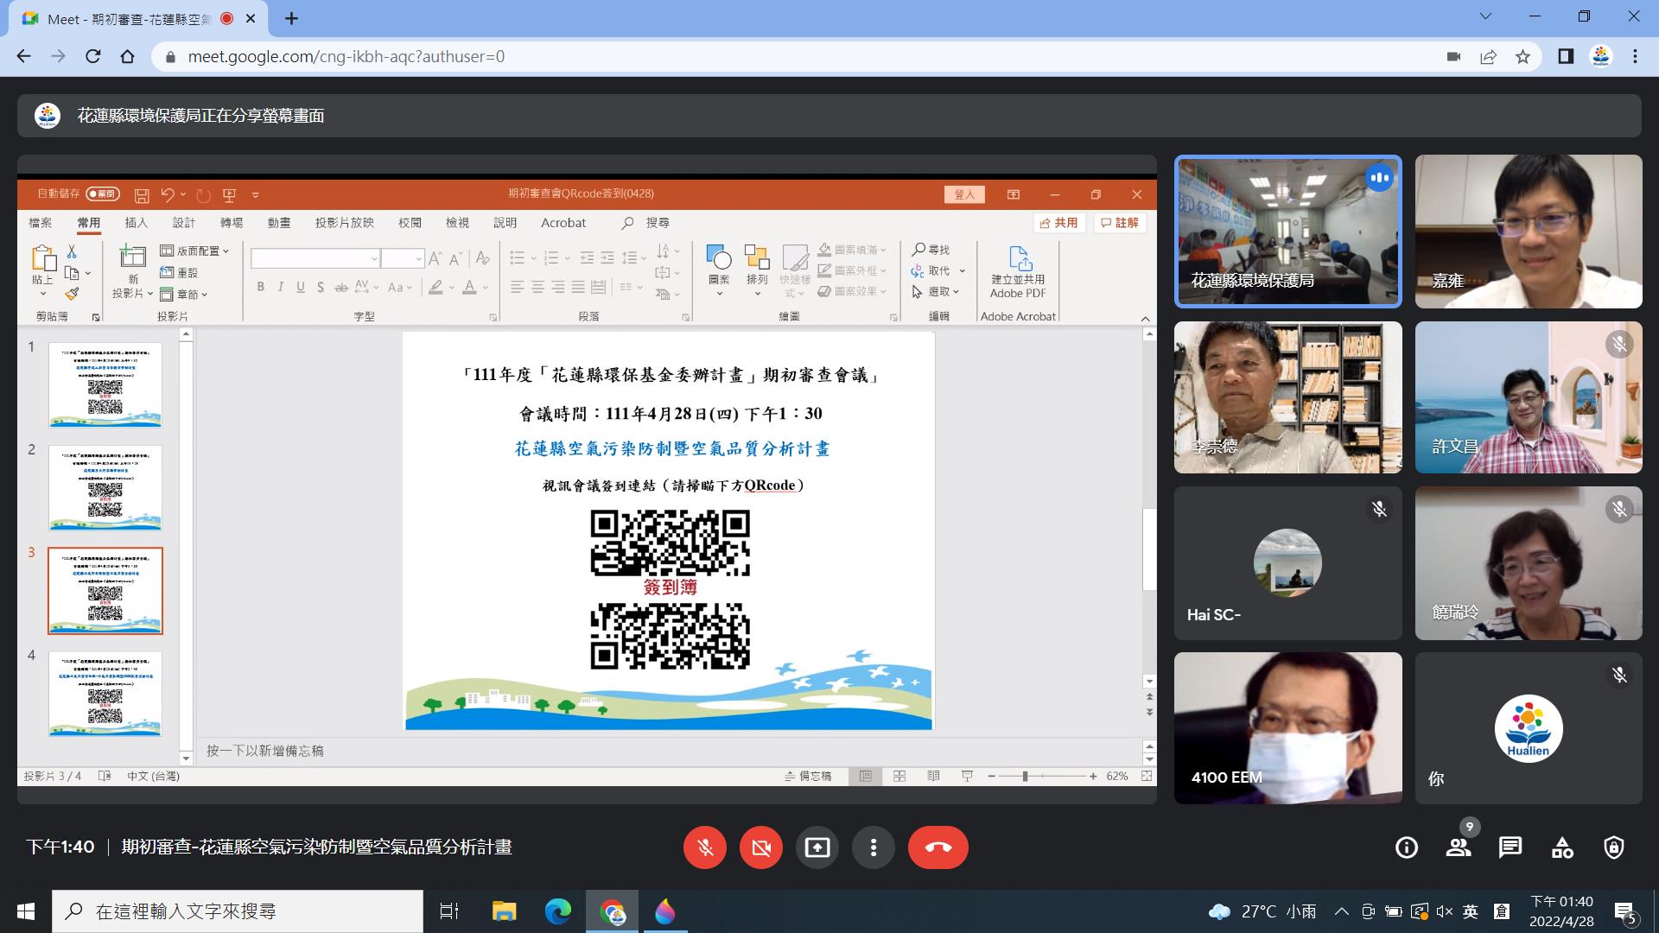Toggle the 自動儲存 switch

(102, 194)
